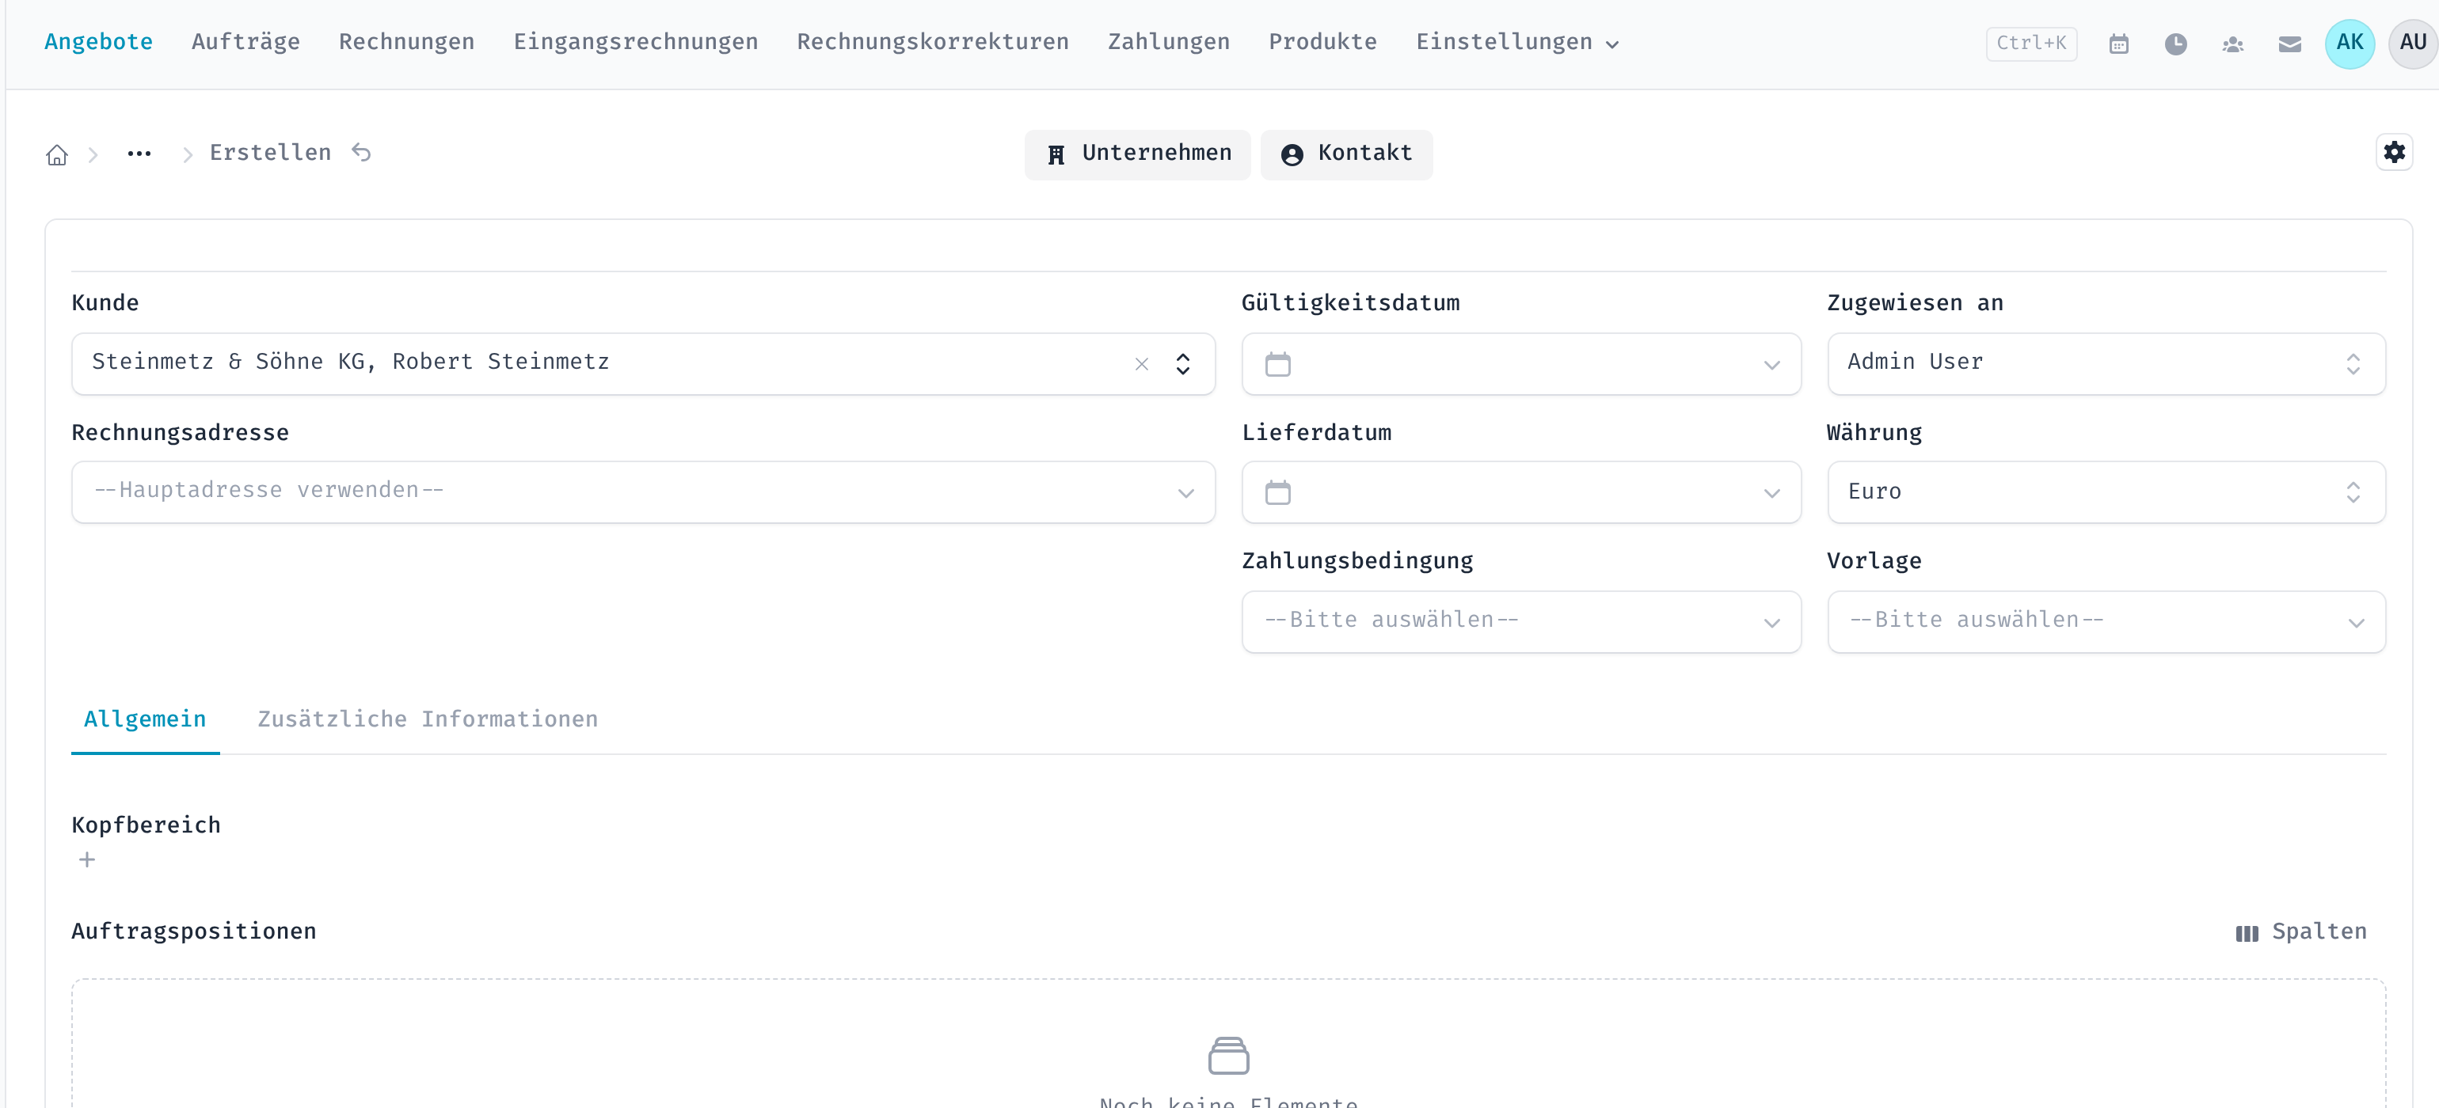
Task: Open Rechnungskorrekturen
Action: point(933,43)
